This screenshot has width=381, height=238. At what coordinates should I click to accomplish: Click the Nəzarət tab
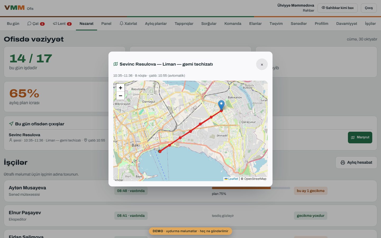pos(87,24)
